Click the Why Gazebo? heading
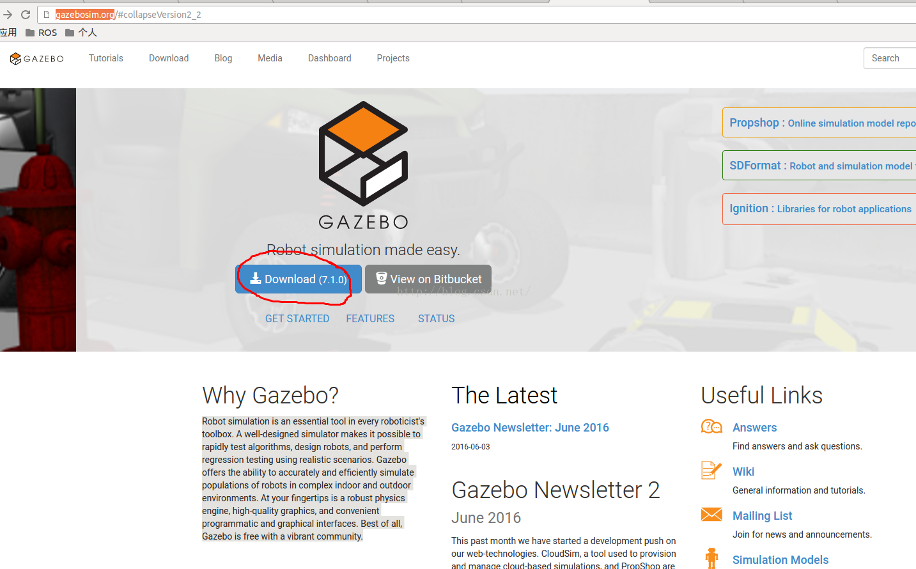916x569 pixels. click(270, 396)
